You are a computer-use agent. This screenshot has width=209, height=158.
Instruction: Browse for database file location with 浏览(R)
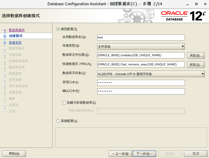point(196,55)
